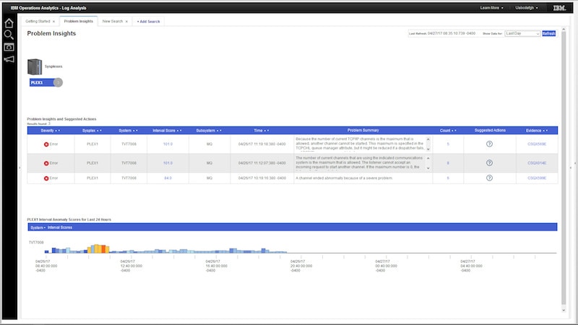Close the New Search tab
Viewport: 578px width, 325px height.
pos(126,22)
